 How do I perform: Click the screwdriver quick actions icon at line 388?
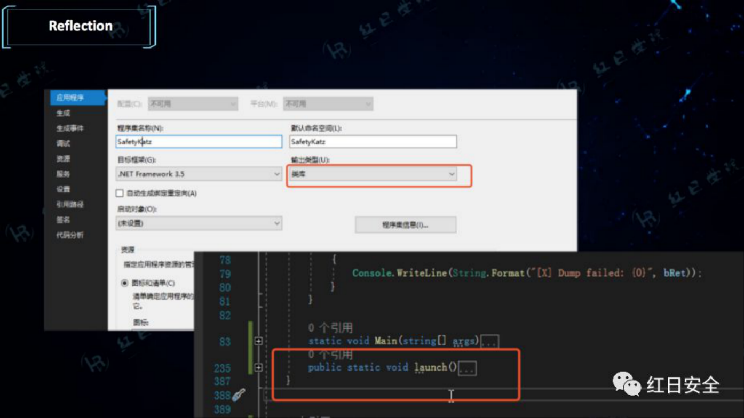[239, 396]
